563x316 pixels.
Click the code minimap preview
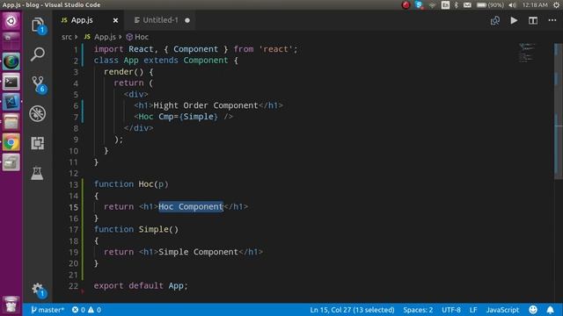(x=527, y=53)
